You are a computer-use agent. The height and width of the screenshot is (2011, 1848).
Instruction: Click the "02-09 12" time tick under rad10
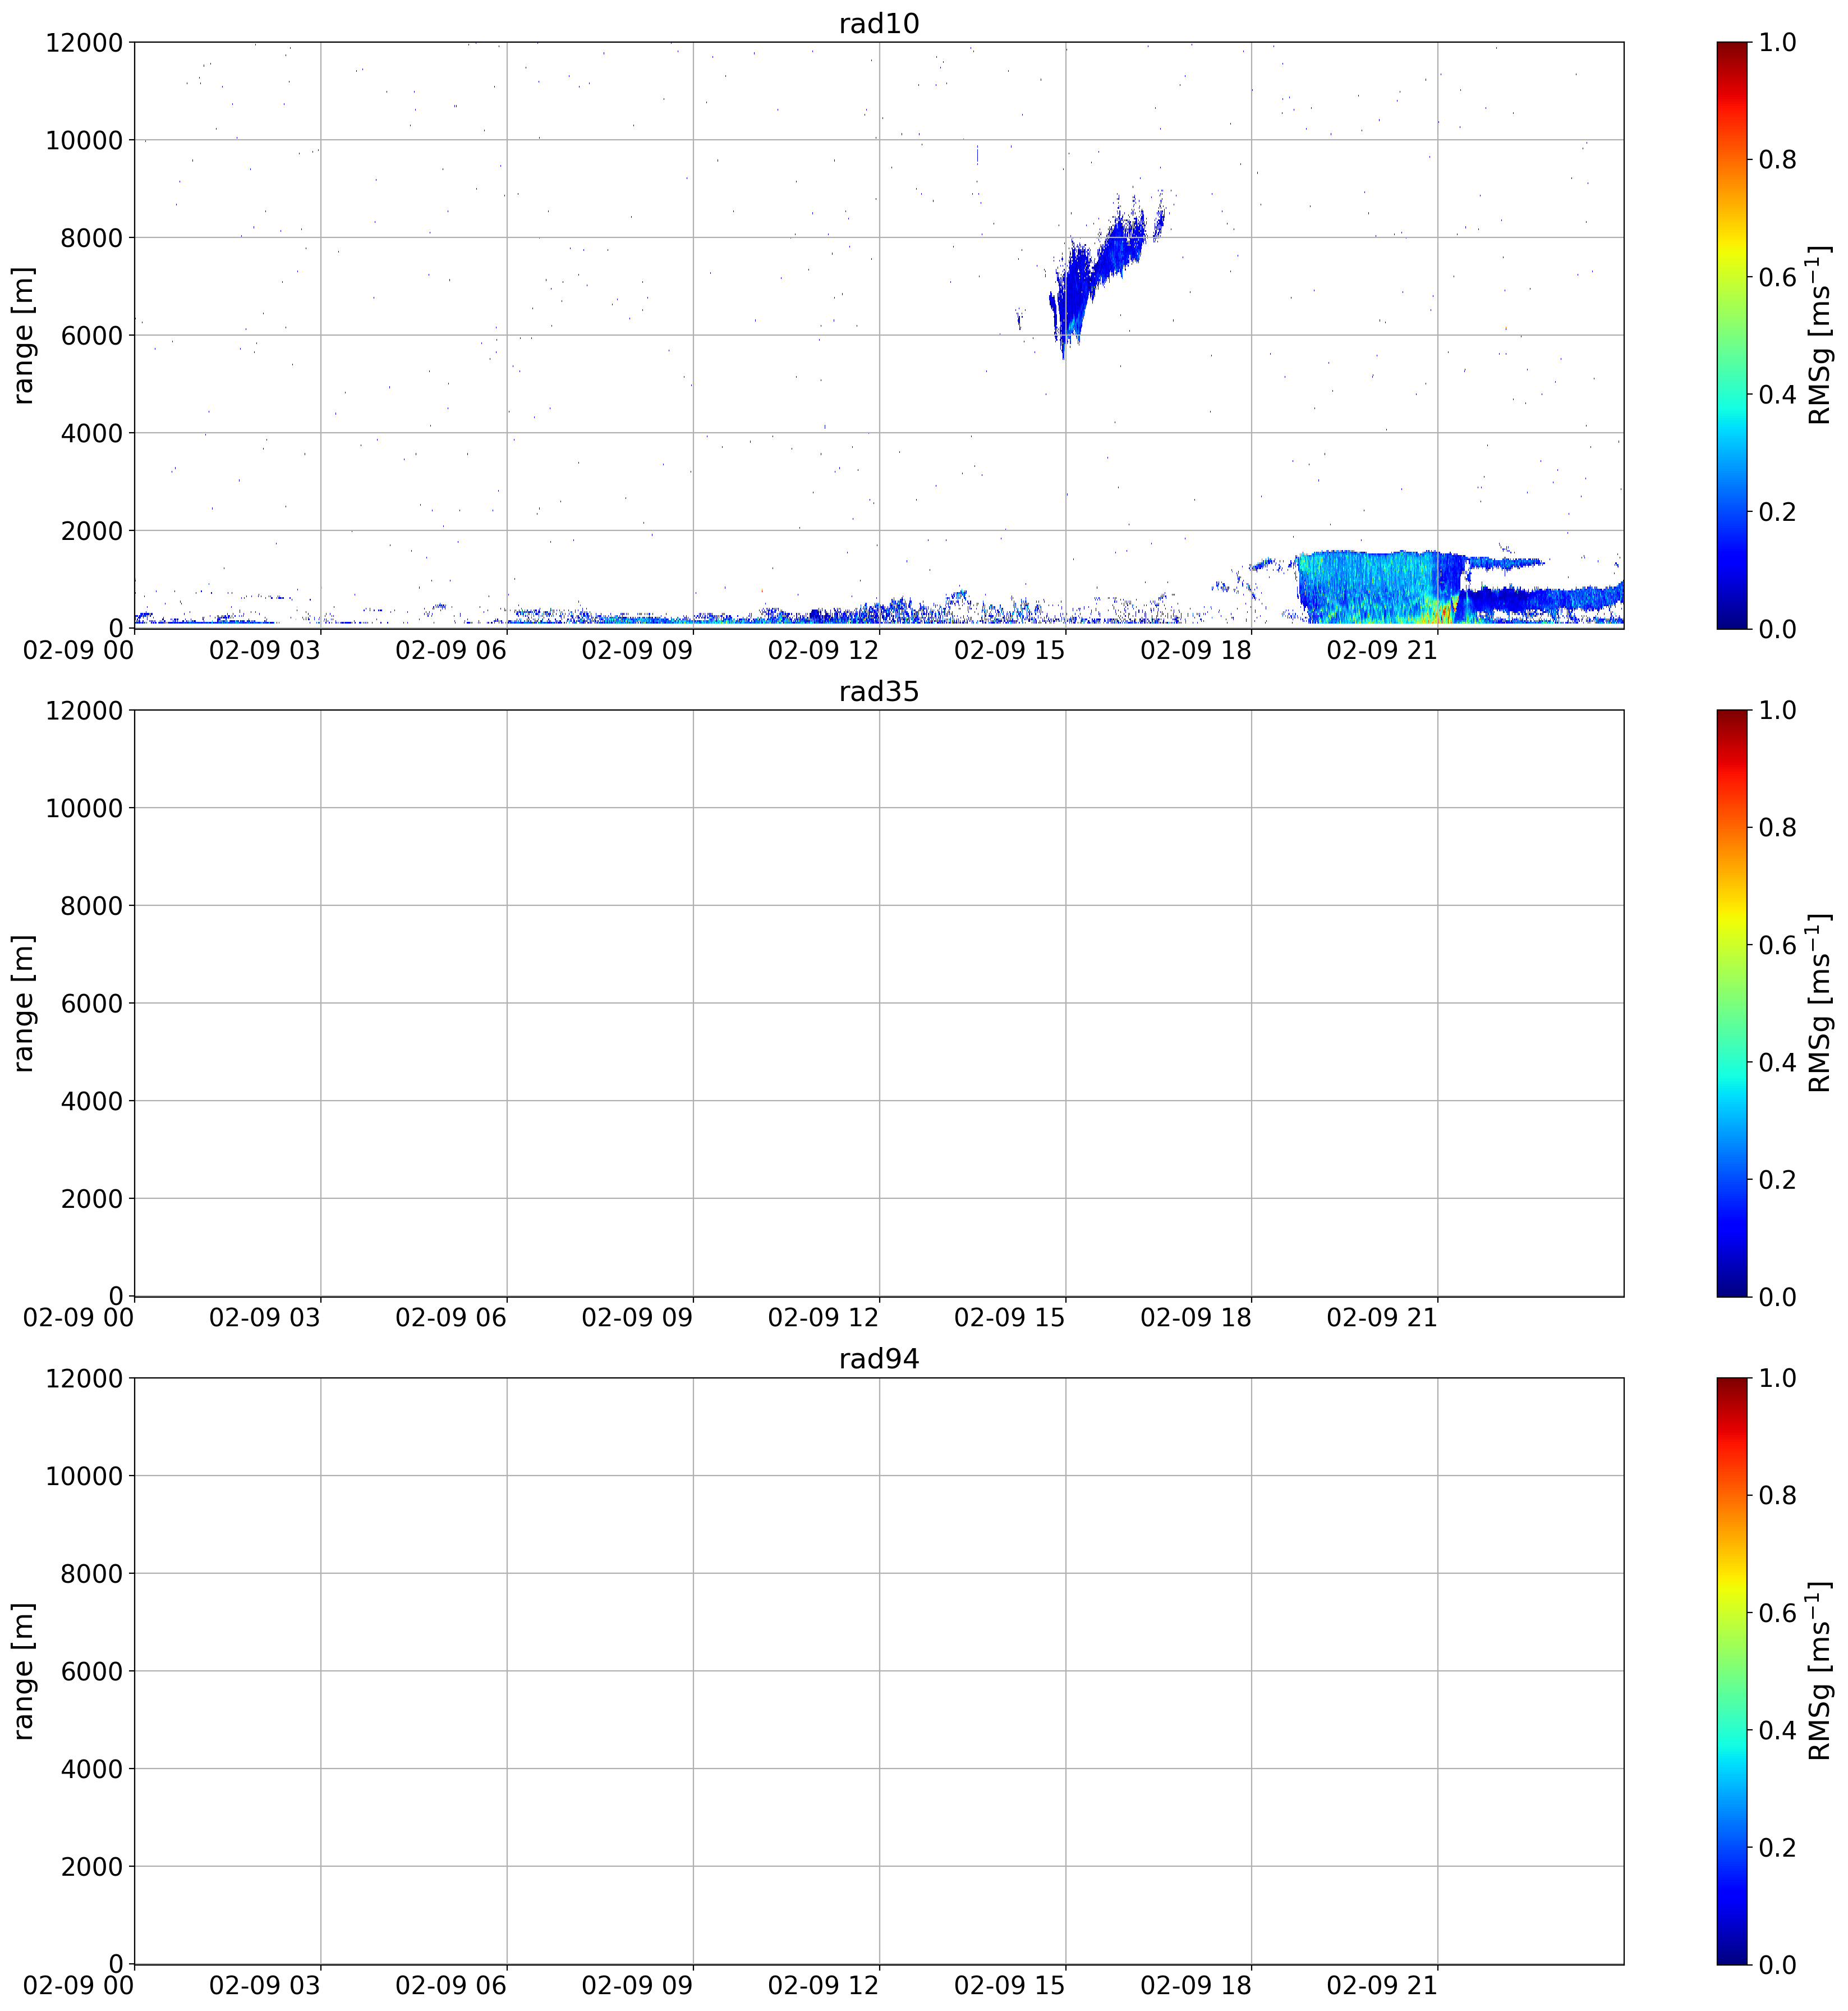coord(823,651)
